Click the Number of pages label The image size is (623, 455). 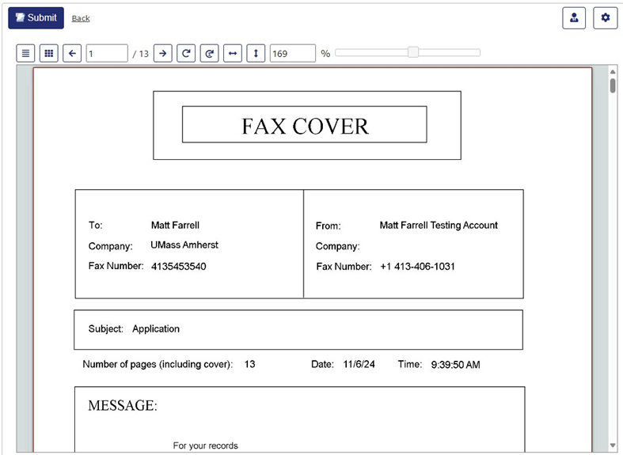pos(158,364)
